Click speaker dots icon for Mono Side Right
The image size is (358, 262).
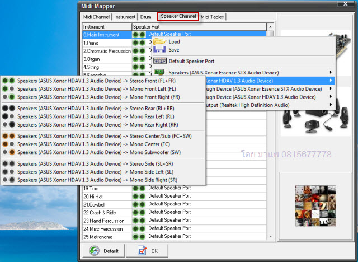pos(8,180)
